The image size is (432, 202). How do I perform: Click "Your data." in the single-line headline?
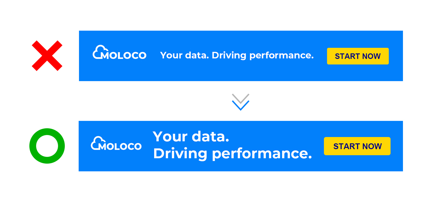(184, 55)
